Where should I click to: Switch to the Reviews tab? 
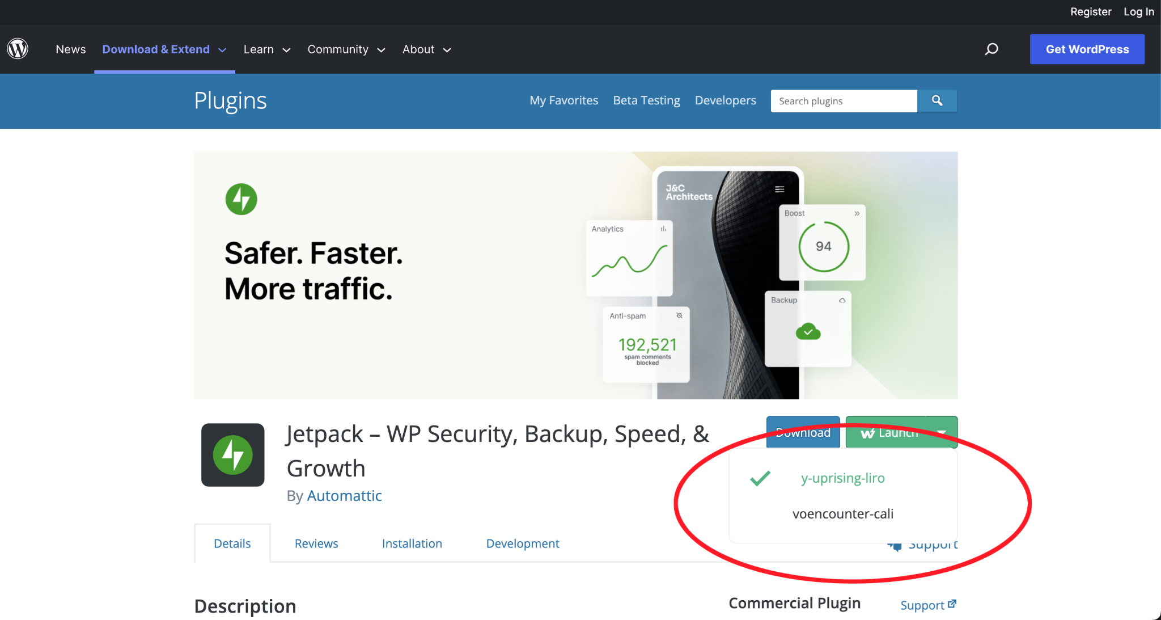316,543
